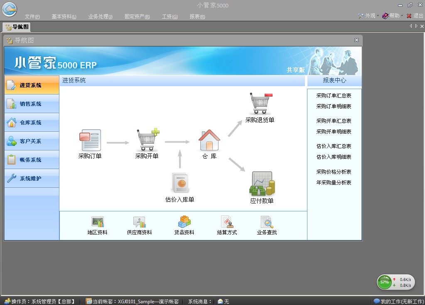Click the 退出 exit red X icon
This screenshot has width=425, height=305.
409,16
